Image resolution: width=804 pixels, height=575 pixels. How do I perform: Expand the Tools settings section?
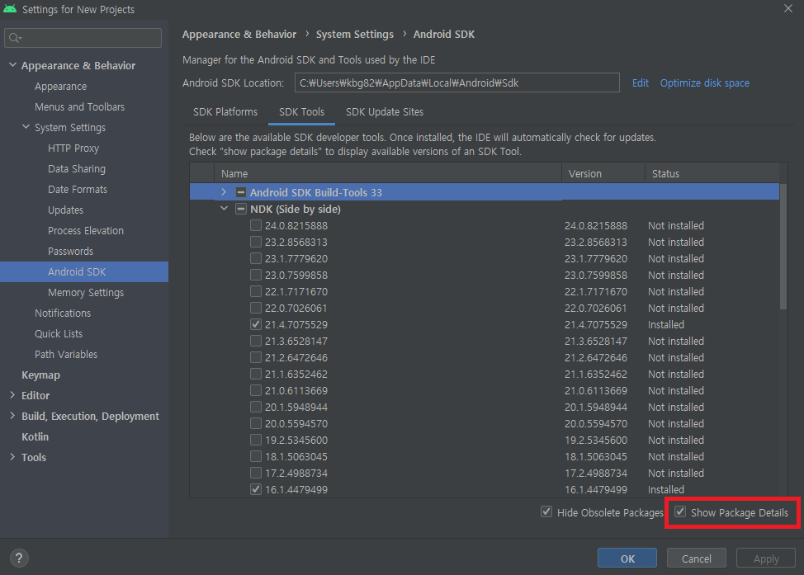(13, 457)
